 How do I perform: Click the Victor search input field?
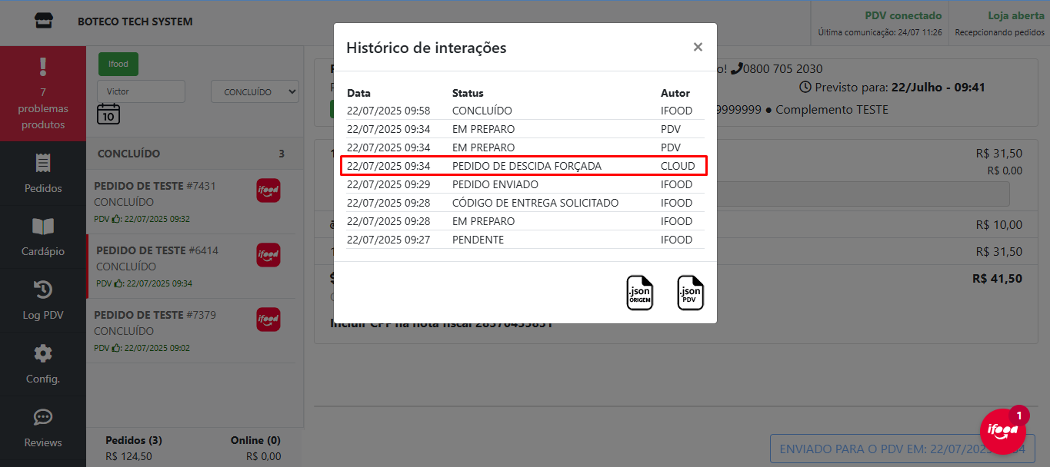click(141, 91)
